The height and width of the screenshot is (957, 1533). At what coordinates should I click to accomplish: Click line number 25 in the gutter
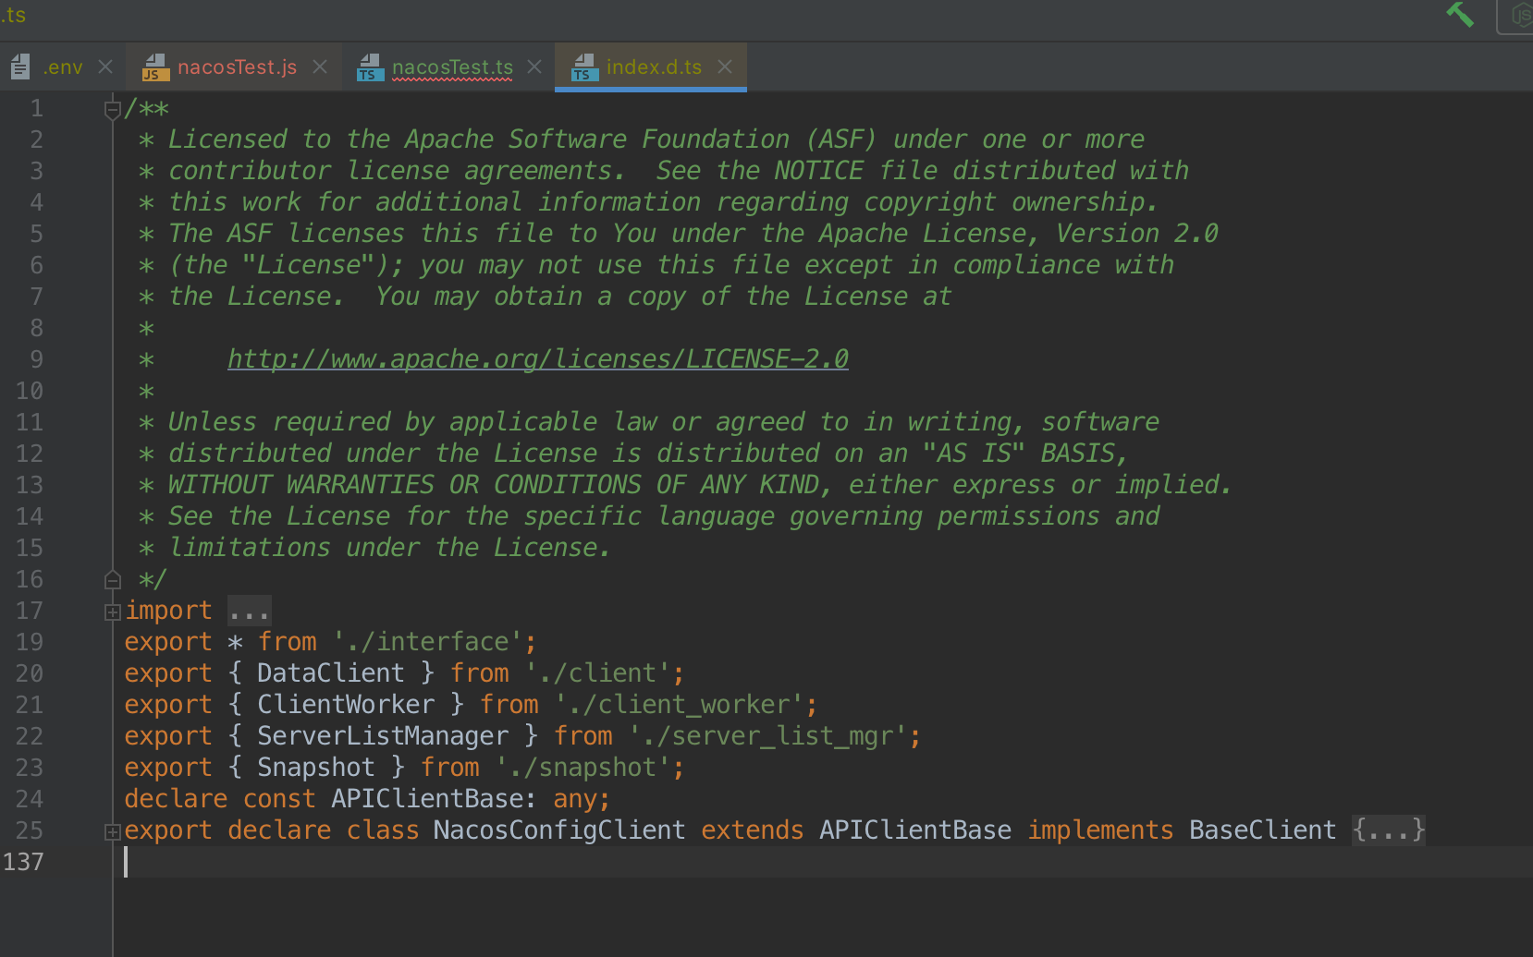[30, 830]
